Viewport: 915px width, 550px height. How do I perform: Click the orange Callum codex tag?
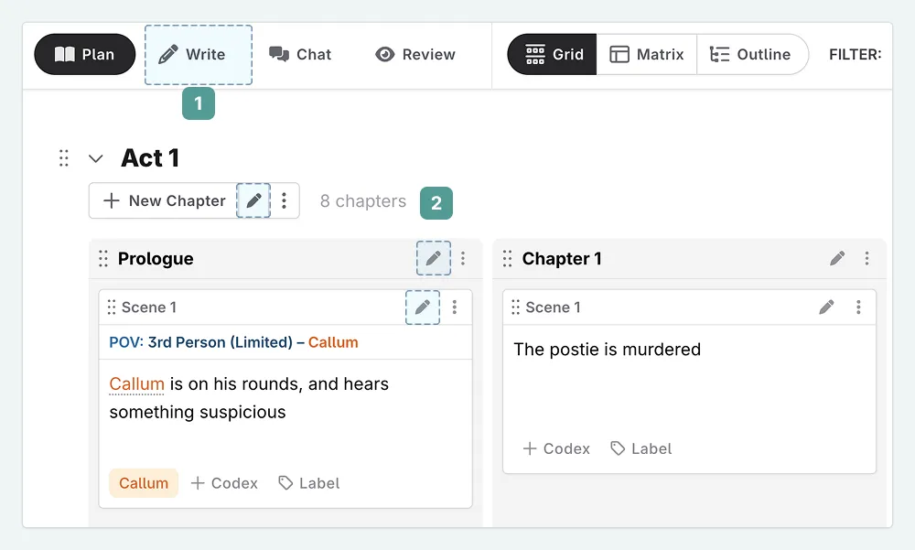pos(144,483)
